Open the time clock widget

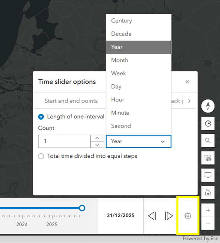tap(208, 123)
